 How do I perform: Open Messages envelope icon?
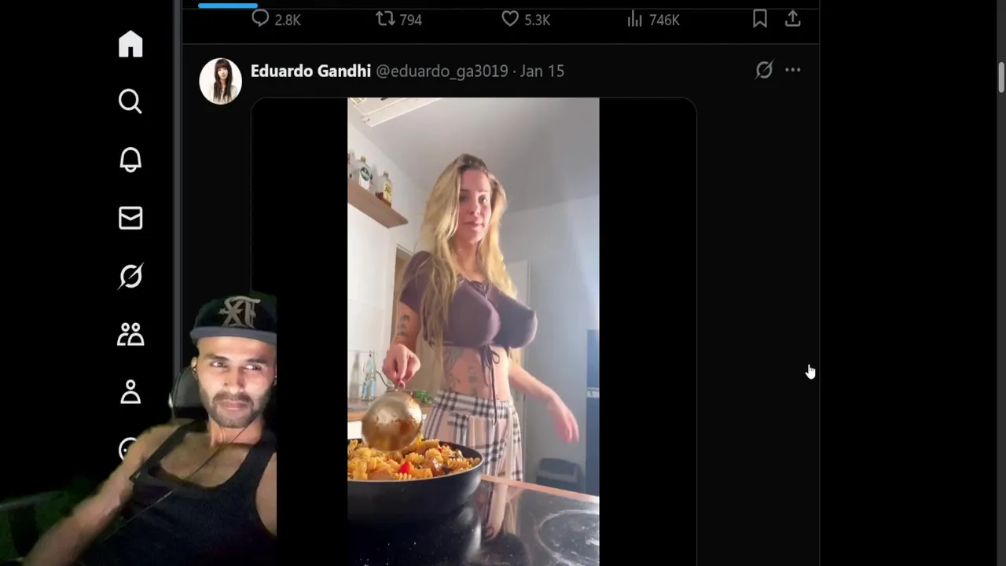[x=130, y=218]
